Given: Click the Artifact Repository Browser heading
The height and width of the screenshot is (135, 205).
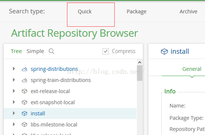Looking at the screenshot, I should tap(74, 33).
